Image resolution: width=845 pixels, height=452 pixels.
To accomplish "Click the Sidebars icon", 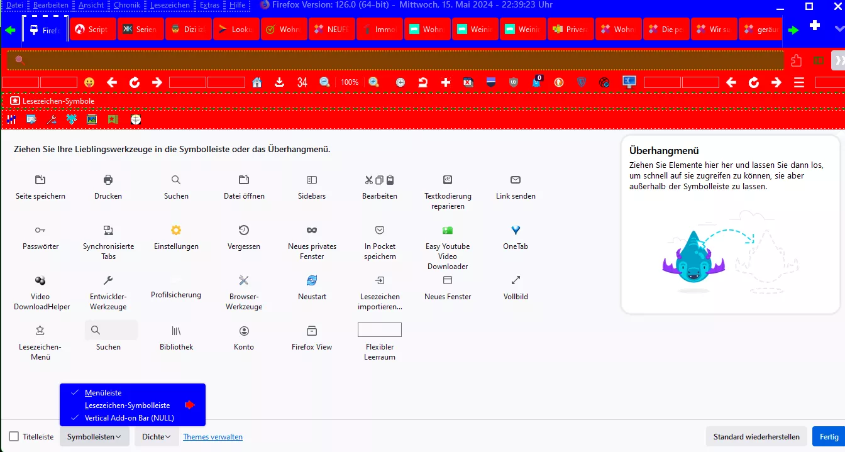I will coord(312,180).
